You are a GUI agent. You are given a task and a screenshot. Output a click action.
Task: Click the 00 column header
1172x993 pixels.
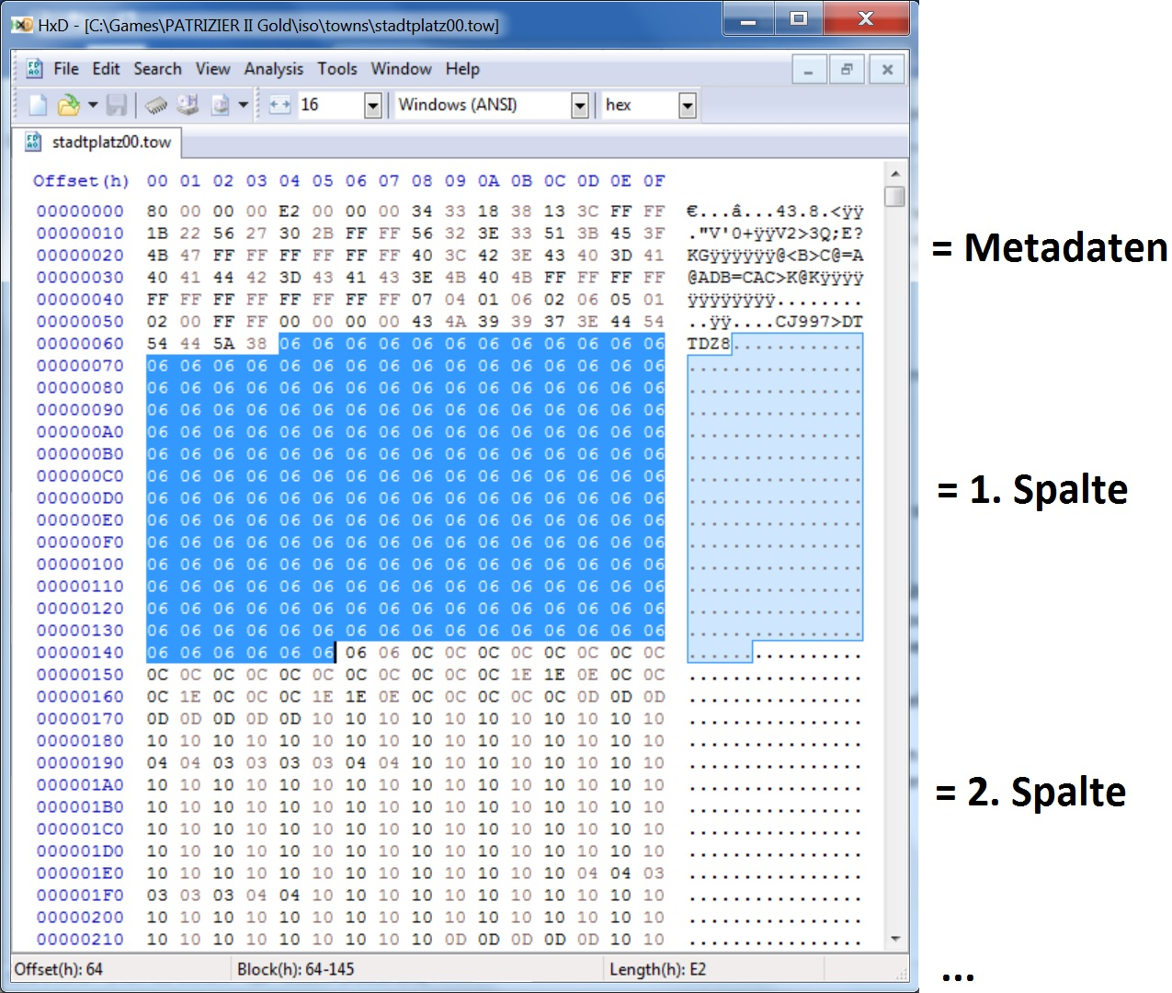pyautogui.click(x=157, y=181)
